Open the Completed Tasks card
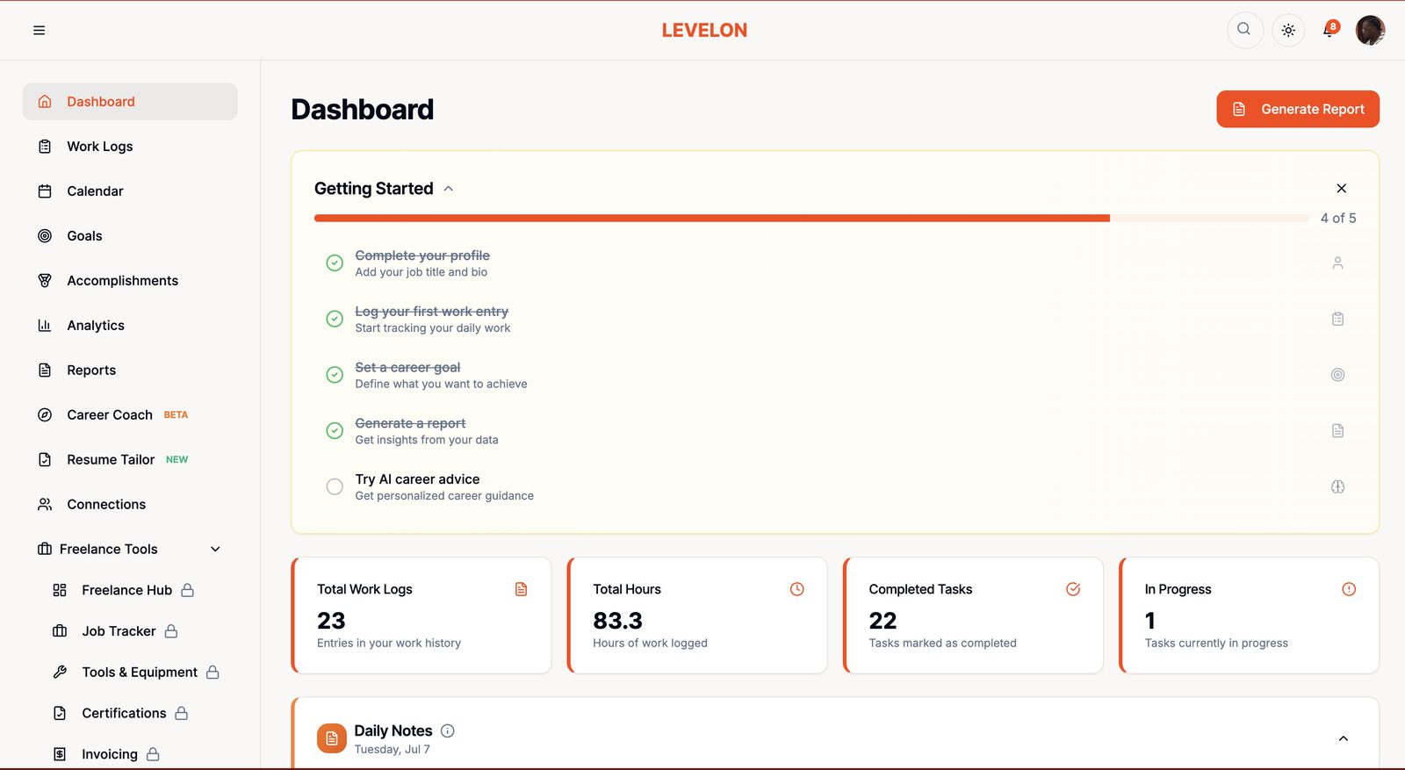This screenshot has width=1405, height=770. tap(973, 615)
